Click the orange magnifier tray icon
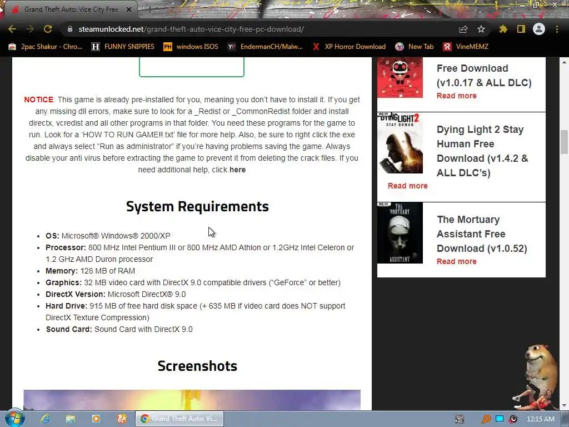The image size is (569, 427). [x=486, y=419]
